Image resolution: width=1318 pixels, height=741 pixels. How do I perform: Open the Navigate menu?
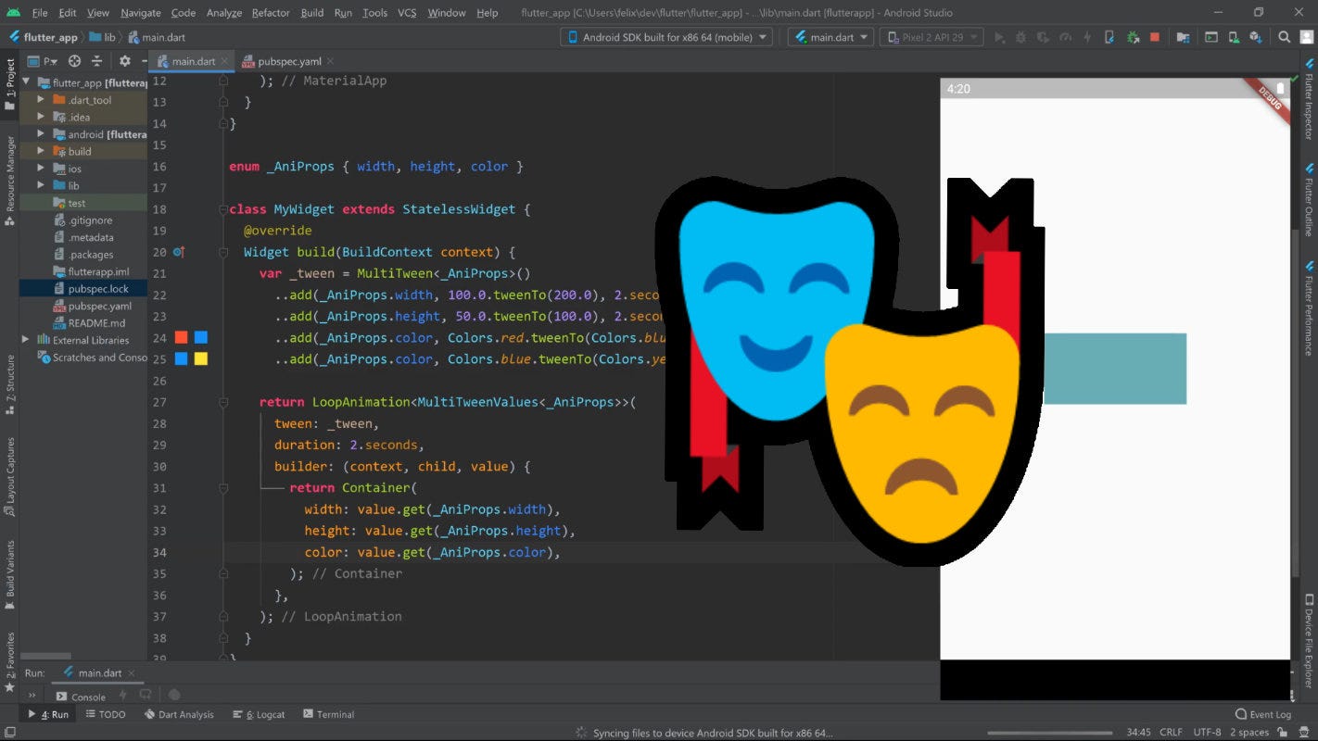[141, 13]
